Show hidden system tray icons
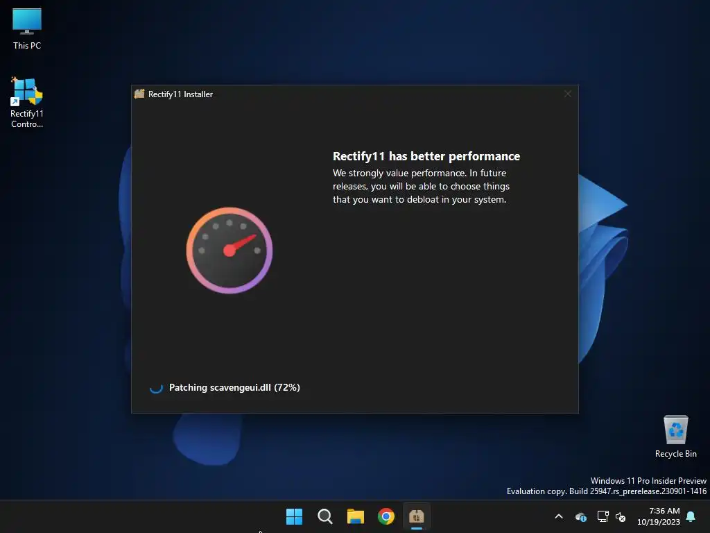 point(559,516)
